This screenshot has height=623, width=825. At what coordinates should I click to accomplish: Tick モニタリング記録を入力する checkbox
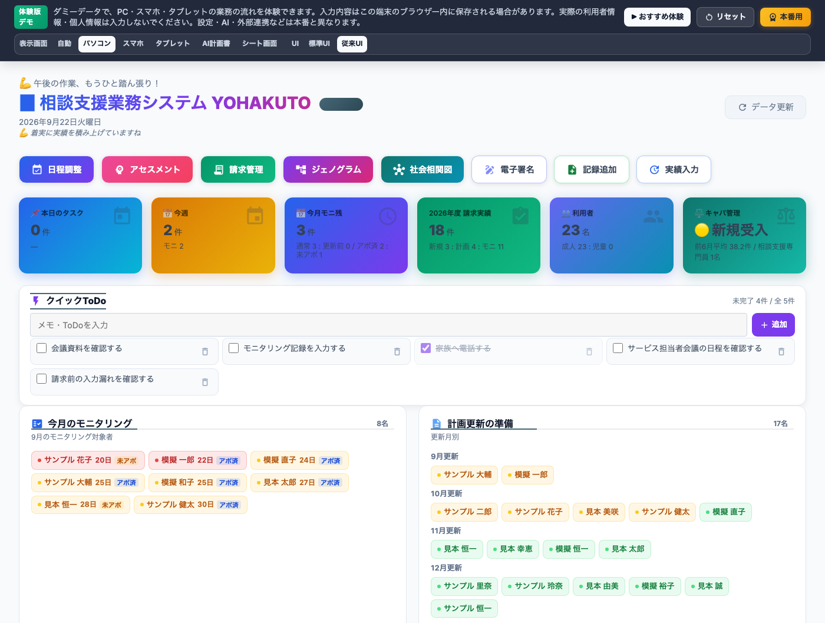click(x=234, y=348)
